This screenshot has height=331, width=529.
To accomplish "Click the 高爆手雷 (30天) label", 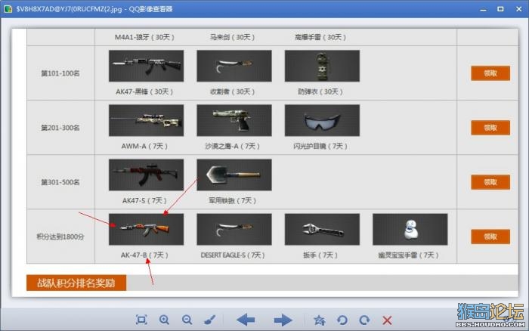I will coord(320,37).
